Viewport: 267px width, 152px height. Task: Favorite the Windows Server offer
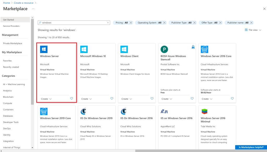tap(72, 98)
